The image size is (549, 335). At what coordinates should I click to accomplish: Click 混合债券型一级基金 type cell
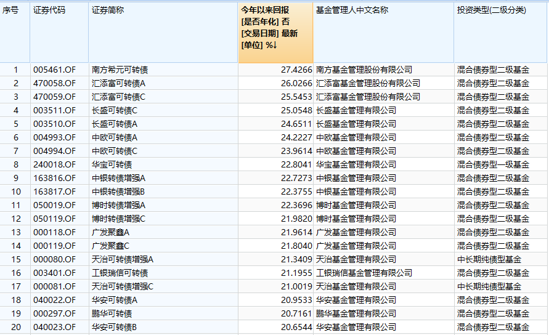click(493, 164)
